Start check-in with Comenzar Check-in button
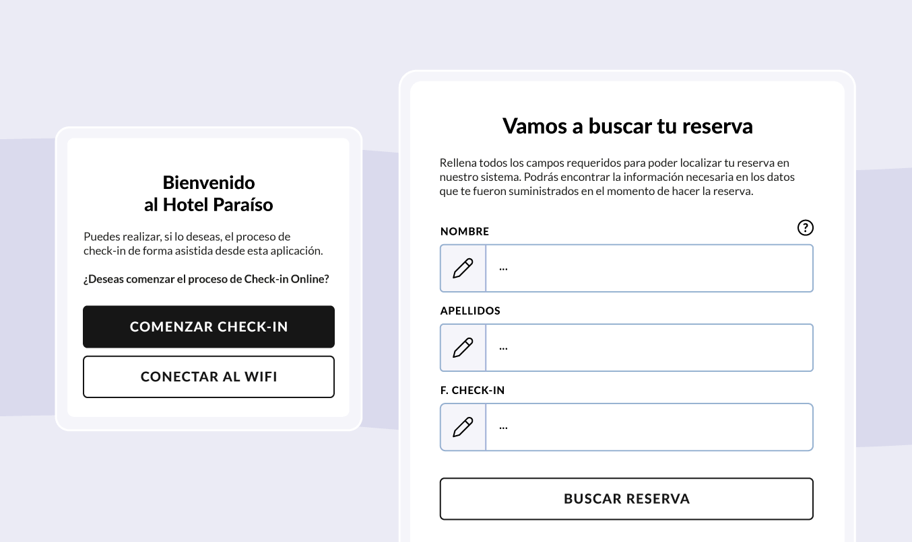The image size is (912, 542). click(209, 327)
